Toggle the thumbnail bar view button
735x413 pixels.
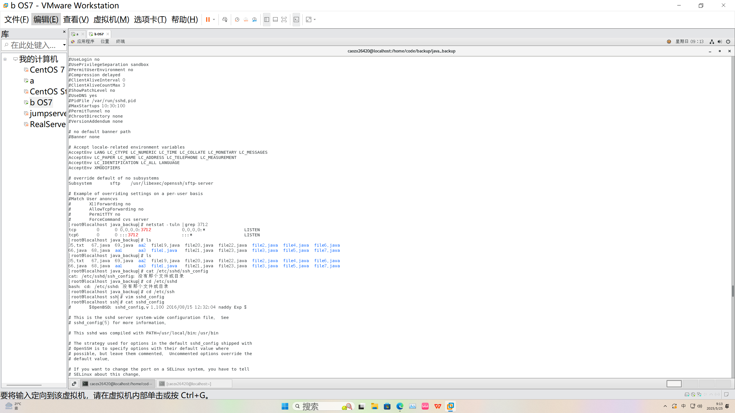tap(275, 20)
